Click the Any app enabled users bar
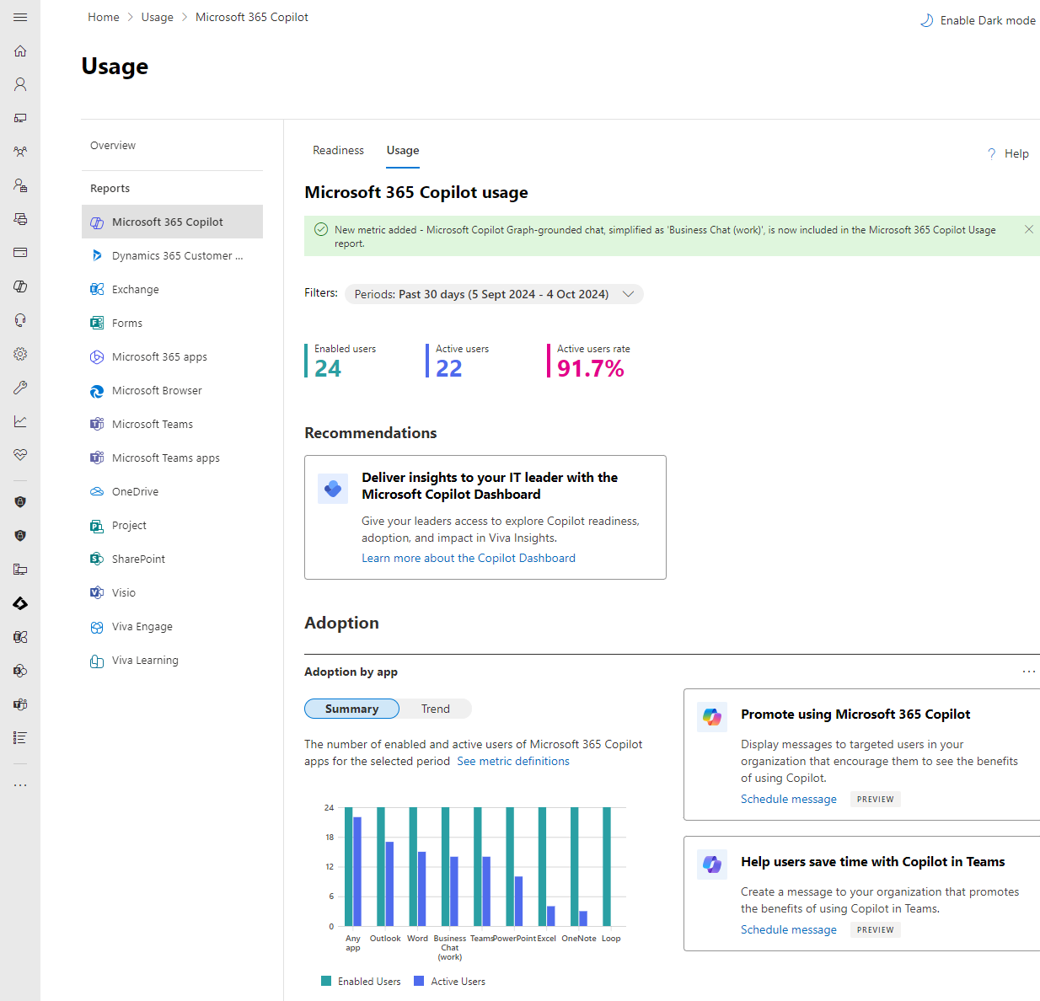 point(349,867)
